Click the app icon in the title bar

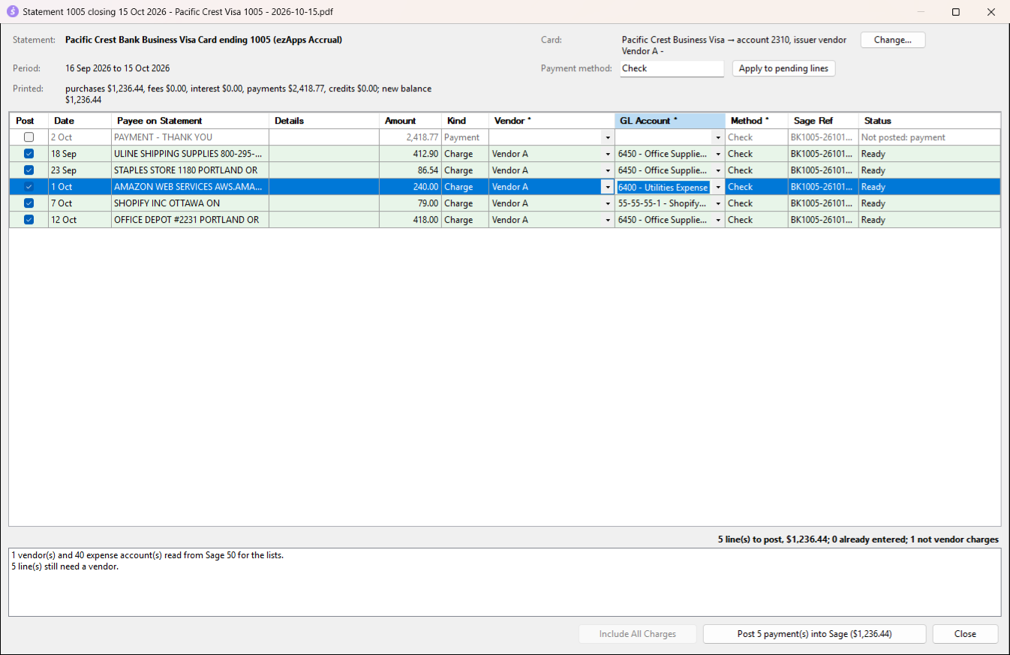click(12, 12)
